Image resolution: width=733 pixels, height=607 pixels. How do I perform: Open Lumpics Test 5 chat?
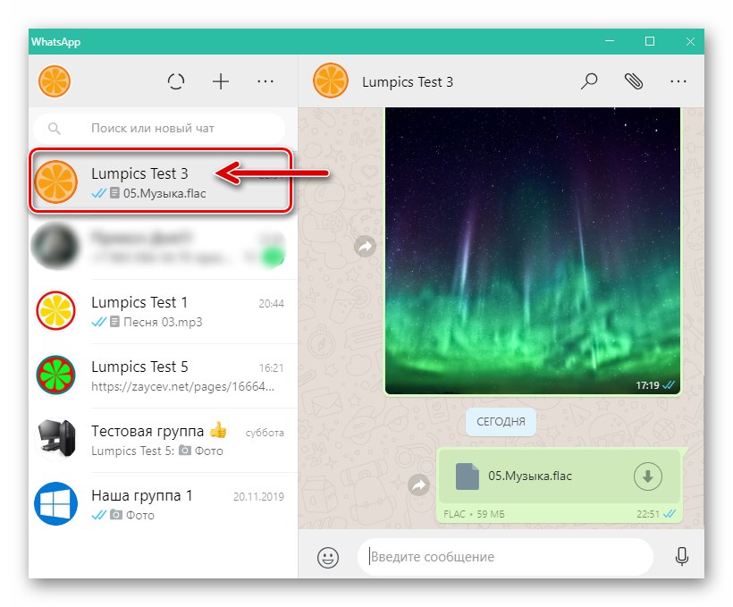tap(163, 376)
